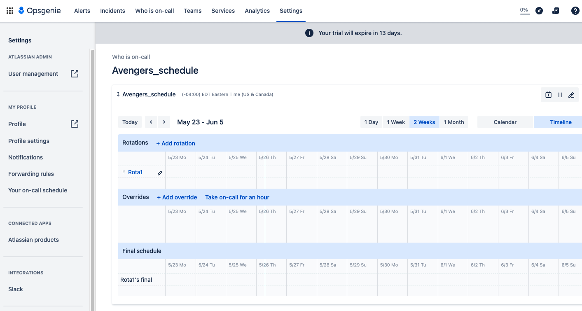Collapse the Avengers_schedule panel with arrow toggle
The height and width of the screenshot is (311, 582).
[x=118, y=94]
